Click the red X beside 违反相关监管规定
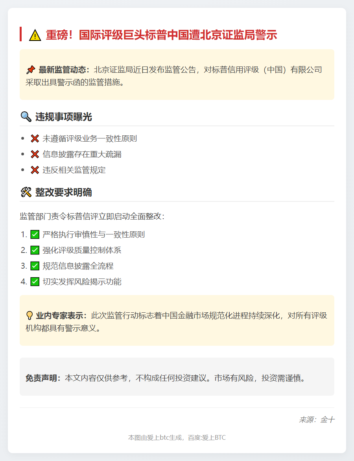 [35, 170]
